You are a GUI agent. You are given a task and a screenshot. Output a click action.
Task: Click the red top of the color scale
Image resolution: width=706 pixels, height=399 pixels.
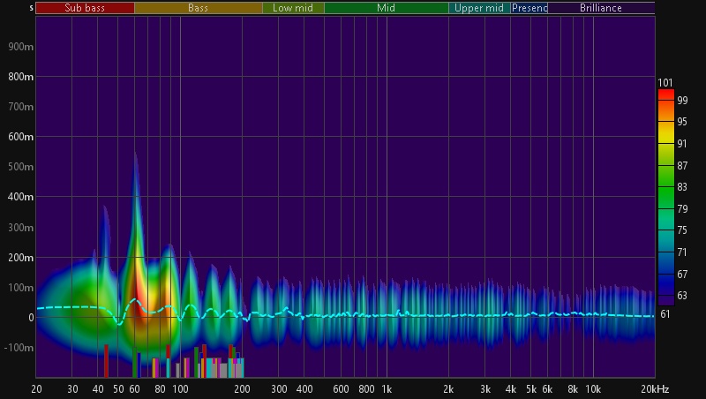coord(666,93)
